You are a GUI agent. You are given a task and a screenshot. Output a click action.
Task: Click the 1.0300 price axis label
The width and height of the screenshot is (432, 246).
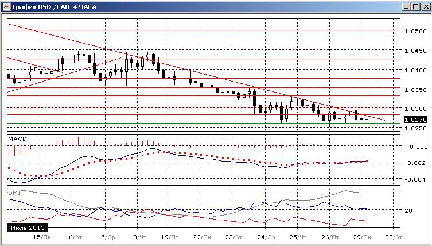(415, 109)
